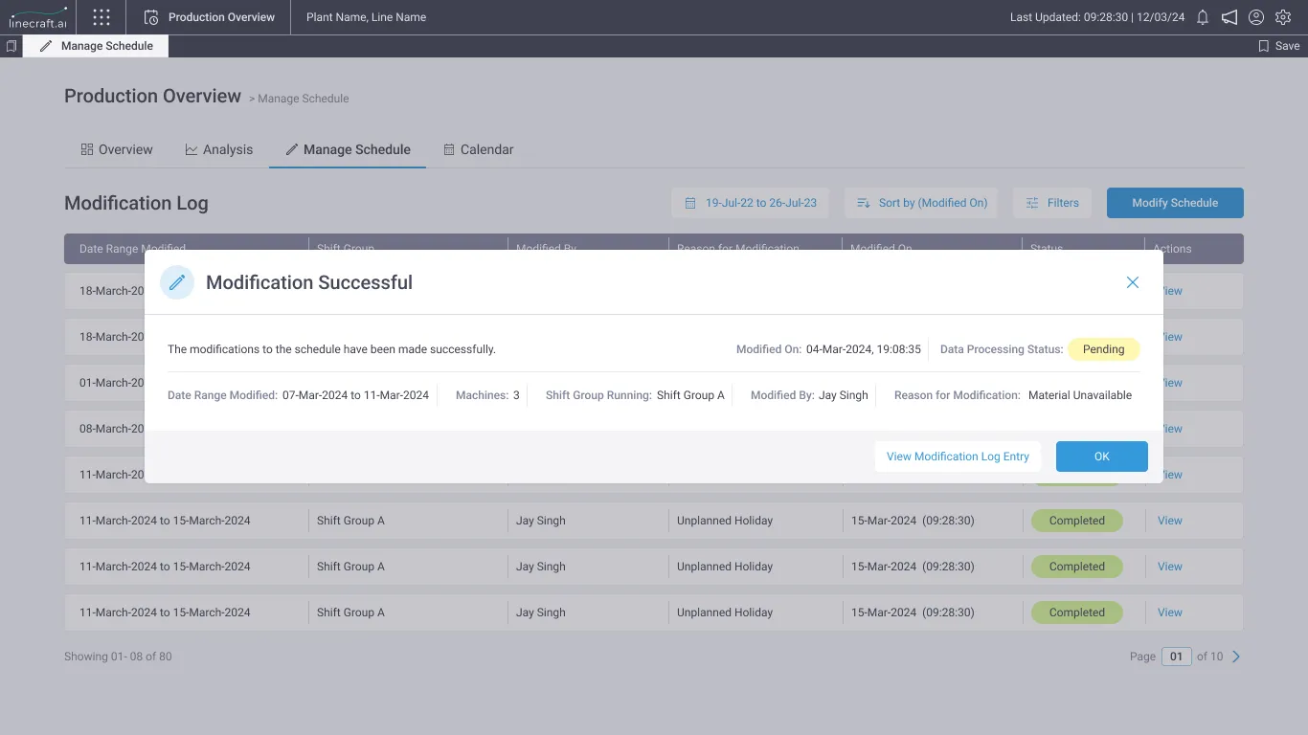The height and width of the screenshot is (735, 1308).
Task: Close the Modification Successful dialog with X
Action: coord(1133,282)
